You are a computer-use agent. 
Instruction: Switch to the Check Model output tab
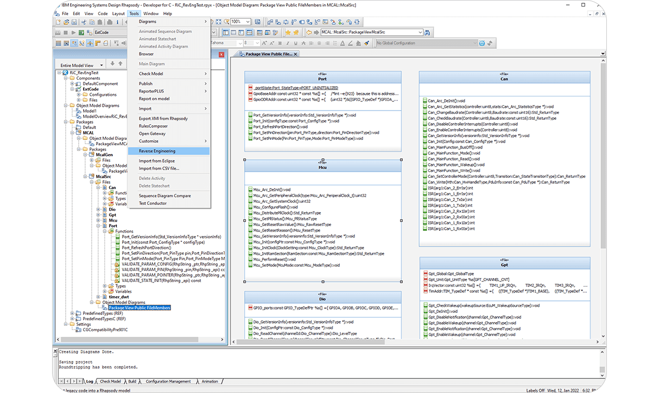(110, 382)
